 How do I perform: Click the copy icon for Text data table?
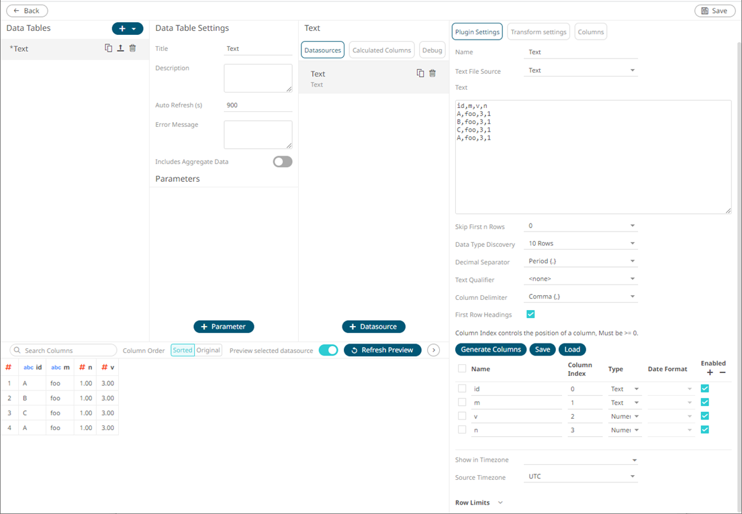pos(108,48)
